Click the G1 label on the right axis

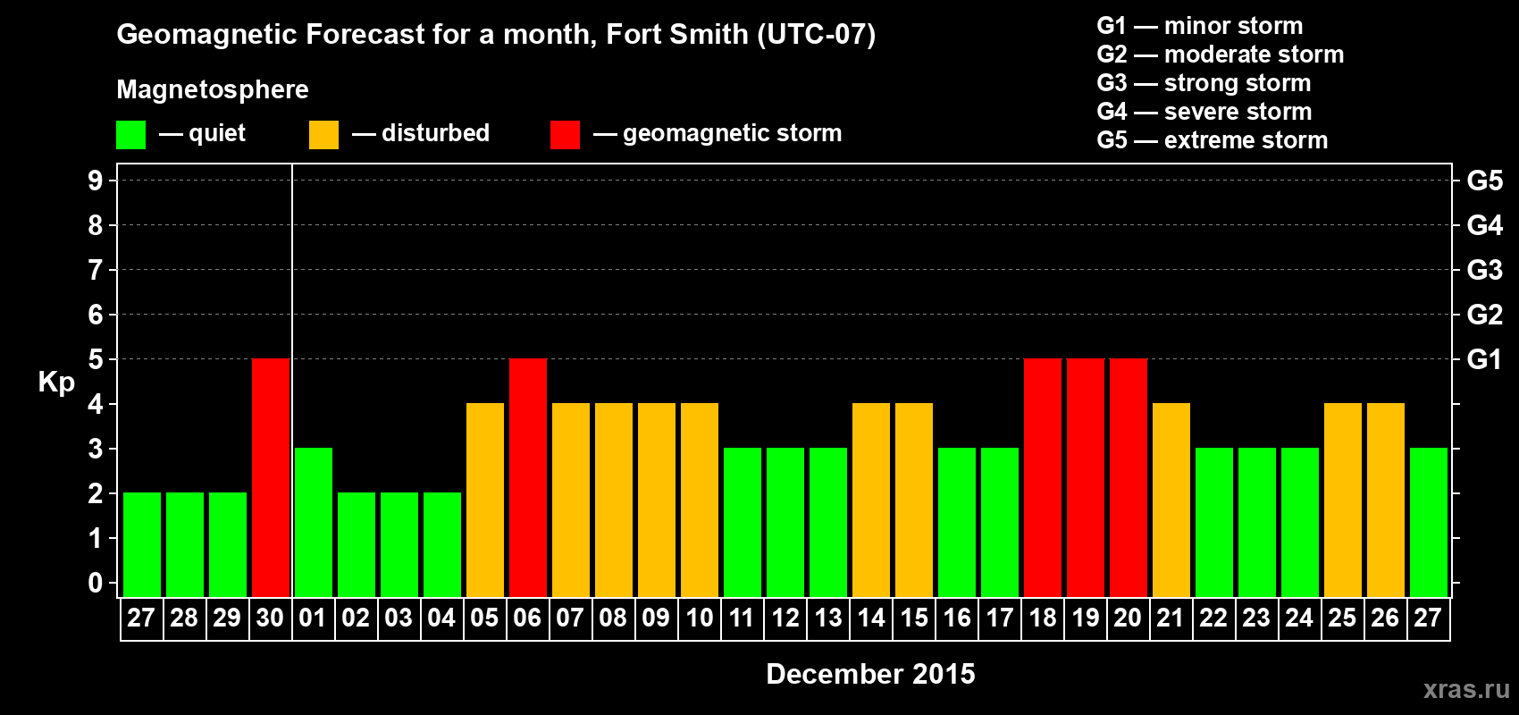tap(1485, 359)
